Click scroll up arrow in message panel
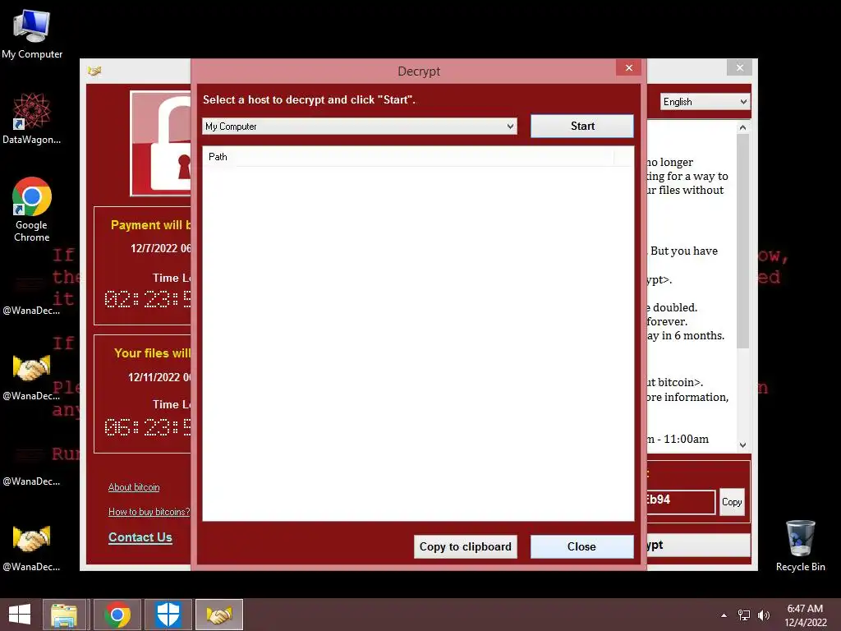 742,127
